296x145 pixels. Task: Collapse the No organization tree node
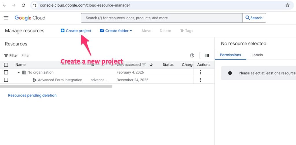coord(18,72)
